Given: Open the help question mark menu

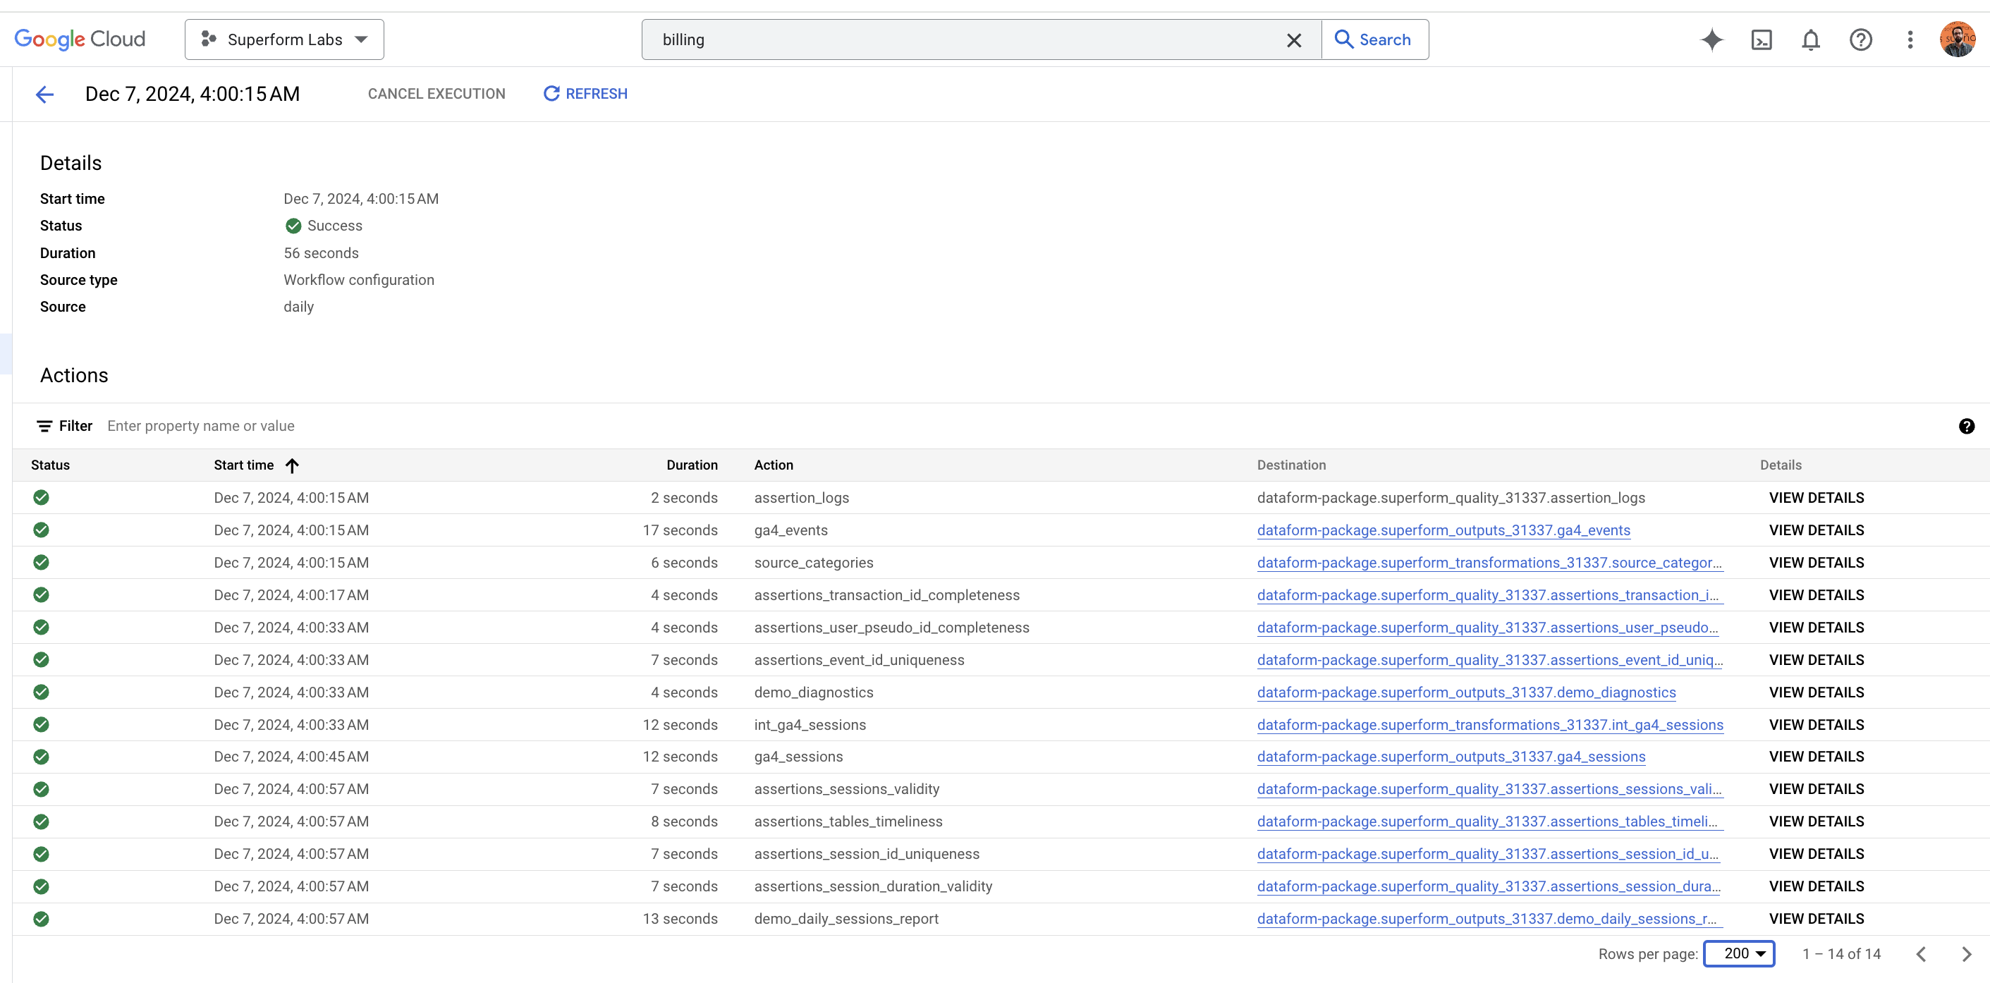Looking at the screenshot, I should click(1860, 39).
